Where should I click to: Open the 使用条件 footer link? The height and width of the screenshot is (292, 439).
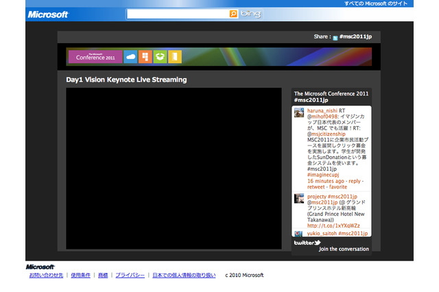[80, 276]
